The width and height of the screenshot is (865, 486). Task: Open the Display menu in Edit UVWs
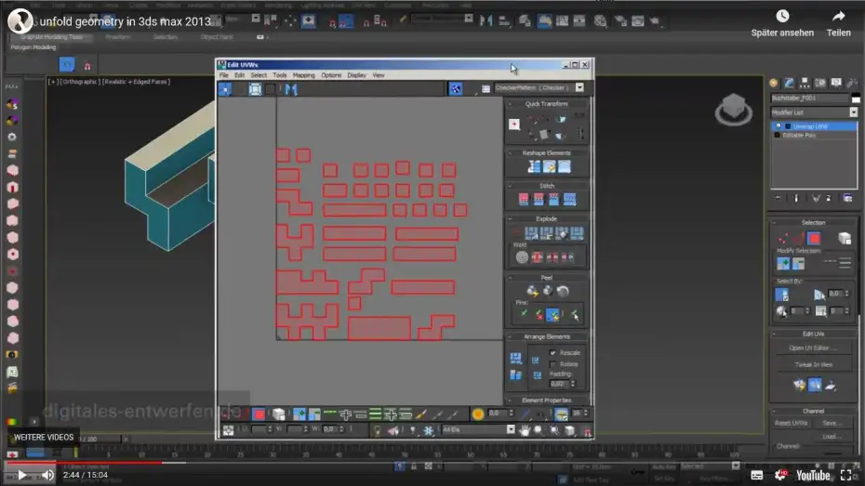coord(356,75)
